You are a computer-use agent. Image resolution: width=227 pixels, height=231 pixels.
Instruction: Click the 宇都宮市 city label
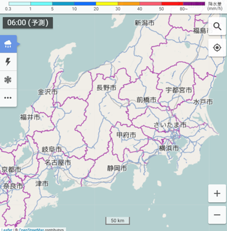(179, 90)
